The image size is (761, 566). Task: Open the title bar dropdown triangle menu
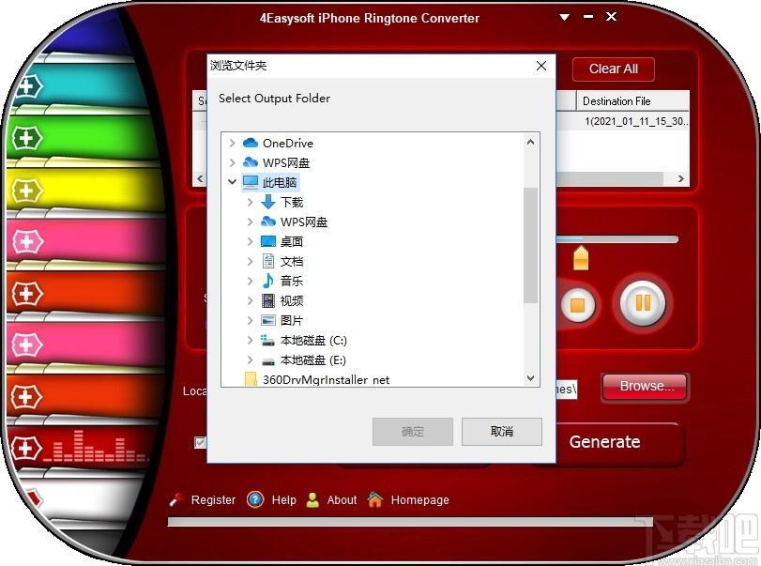click(565, 17)
